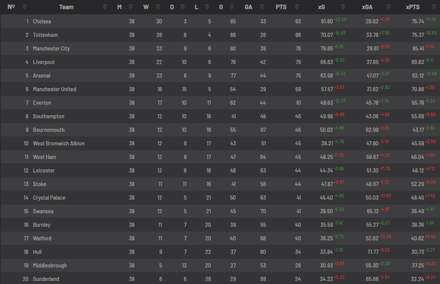Open the Chelsea team link
The width and height of the screenshot is (440, 284).
point(43,21)
